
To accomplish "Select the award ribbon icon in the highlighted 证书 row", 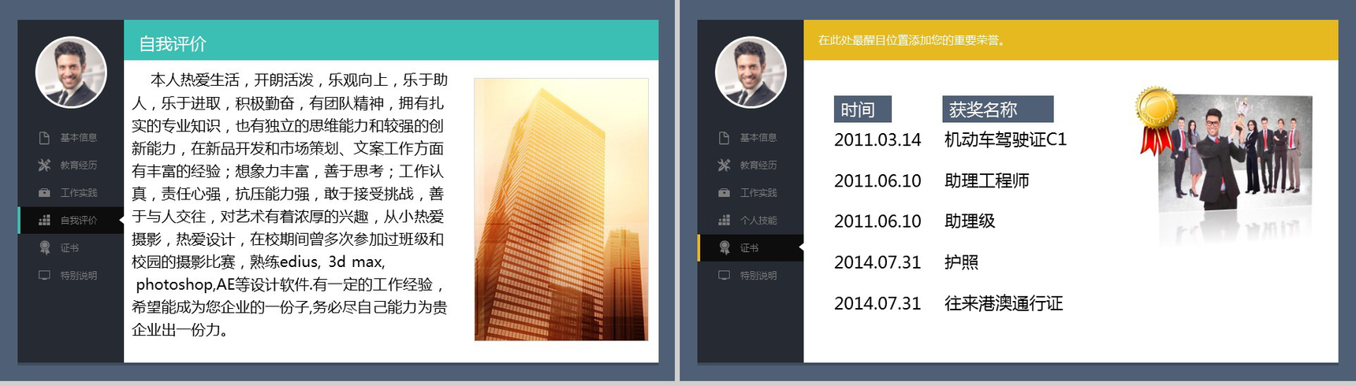I will (724, 248).
